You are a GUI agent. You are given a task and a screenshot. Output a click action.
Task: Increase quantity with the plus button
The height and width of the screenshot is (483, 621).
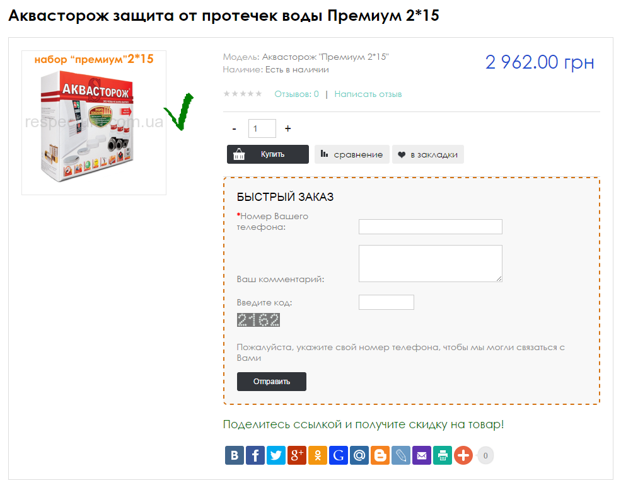click(288, 128)
